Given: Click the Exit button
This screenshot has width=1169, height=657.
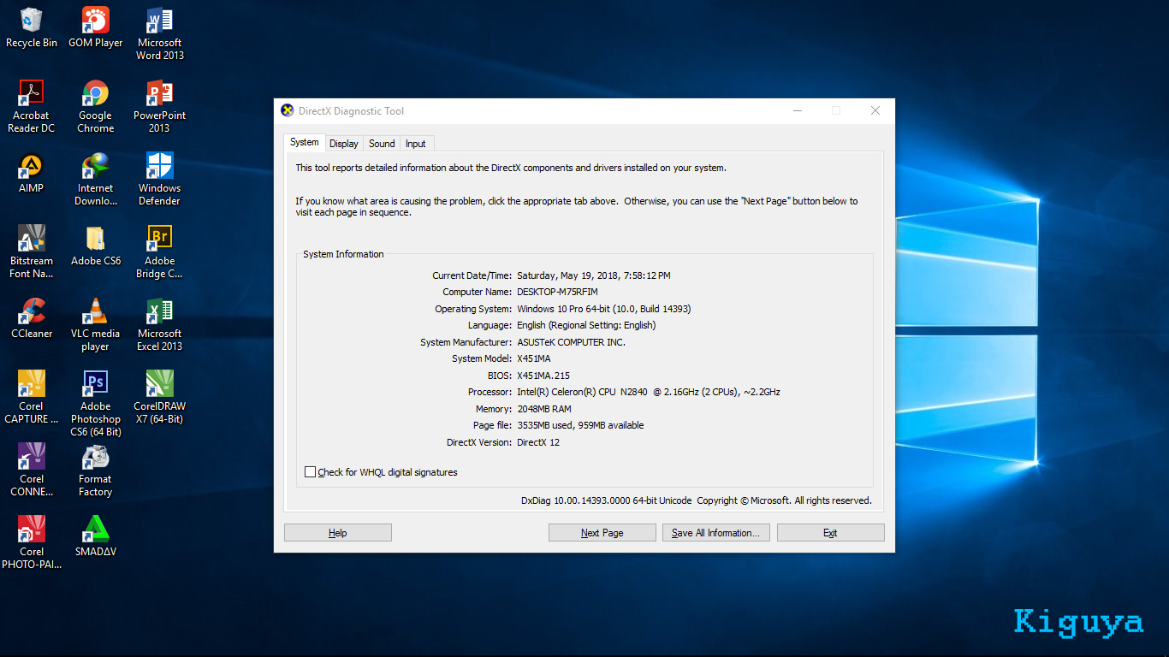Looking at the screenshot, I should (x=830, y=533).
